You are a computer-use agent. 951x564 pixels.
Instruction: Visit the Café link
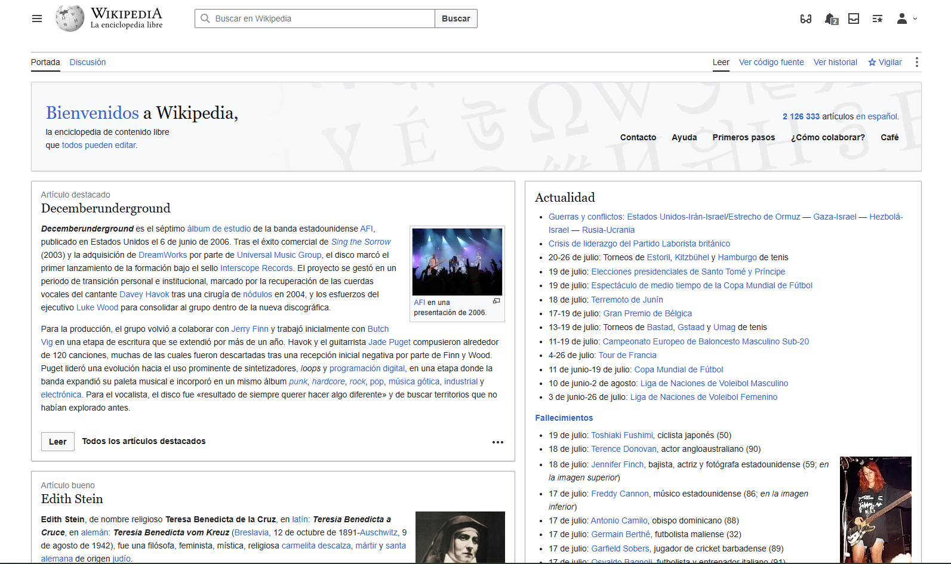[890, 137]
